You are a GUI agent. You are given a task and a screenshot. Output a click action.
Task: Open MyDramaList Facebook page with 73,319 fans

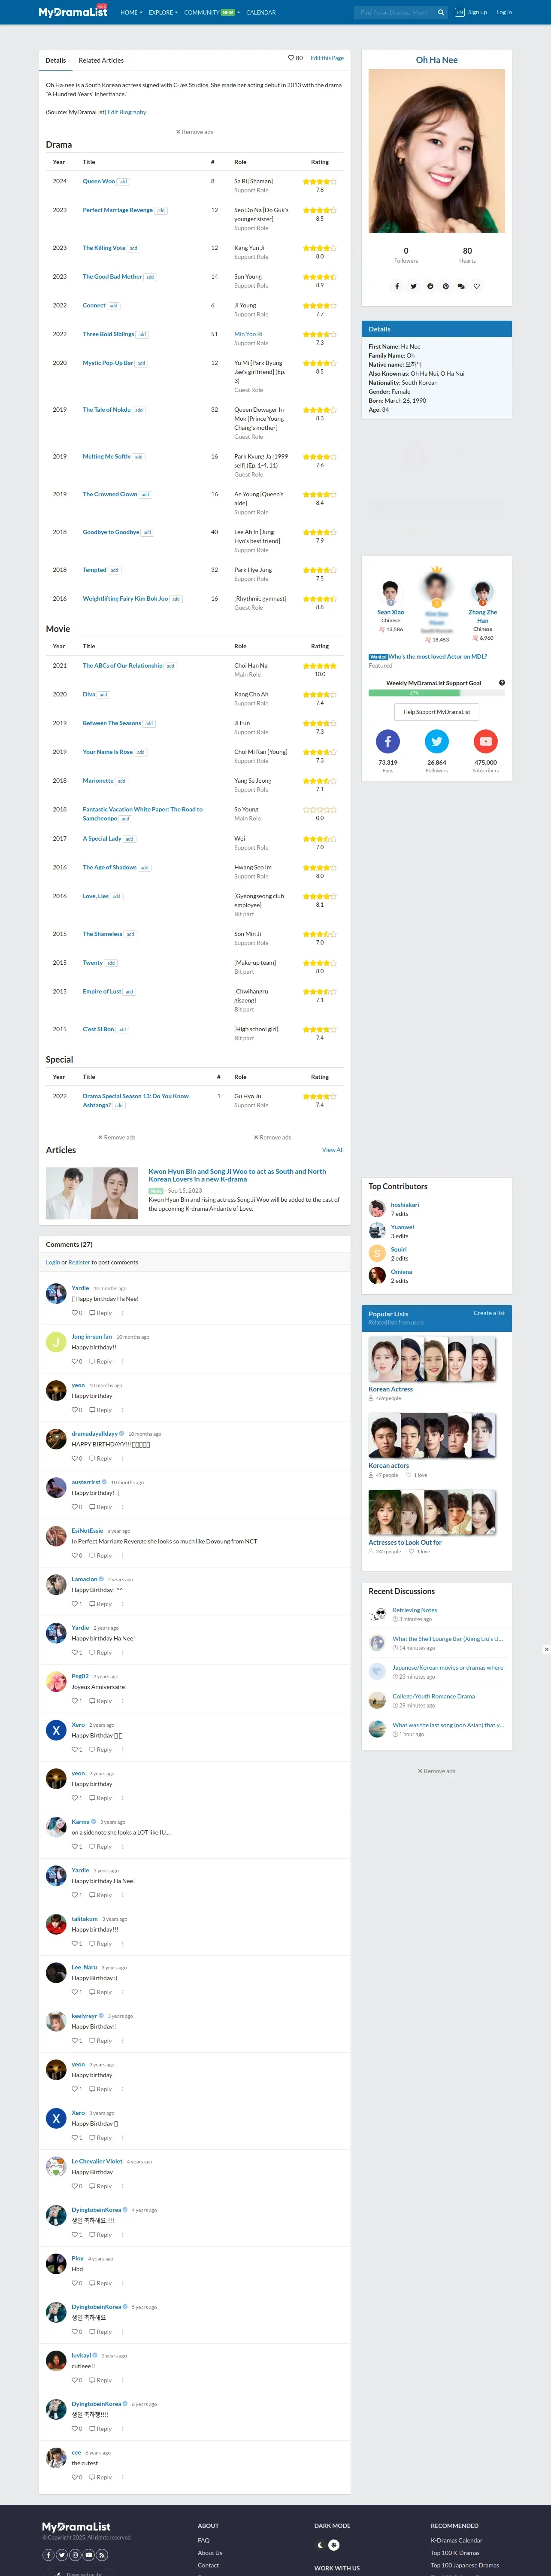tap(387, 741)
